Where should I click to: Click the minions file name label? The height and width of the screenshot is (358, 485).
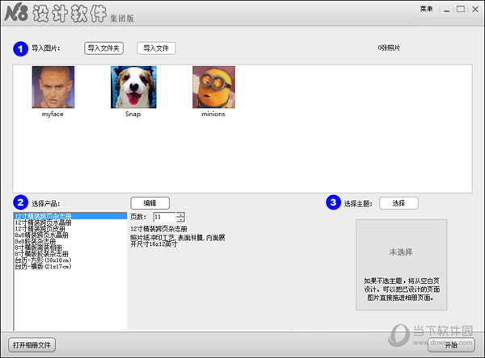pos(213,114)
